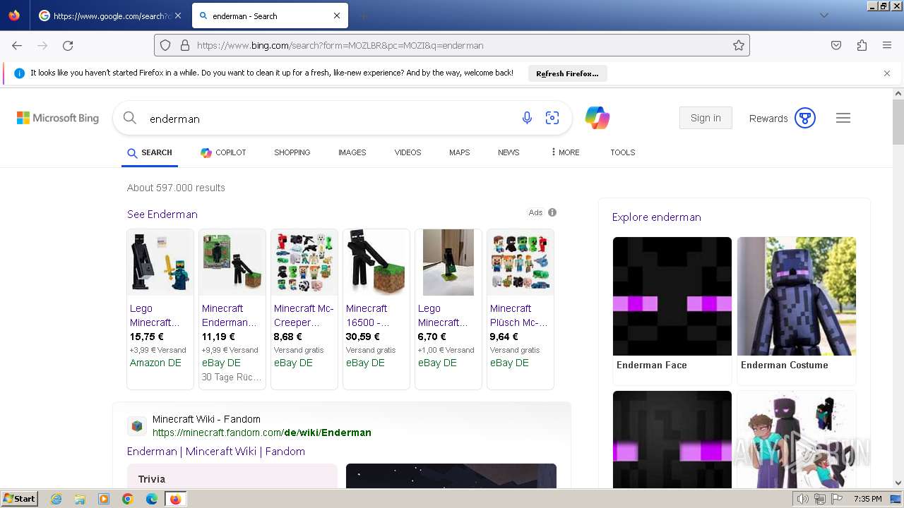
Task: Dismiss the Refresh Firefox notification bar
Action: pos(887,73)
